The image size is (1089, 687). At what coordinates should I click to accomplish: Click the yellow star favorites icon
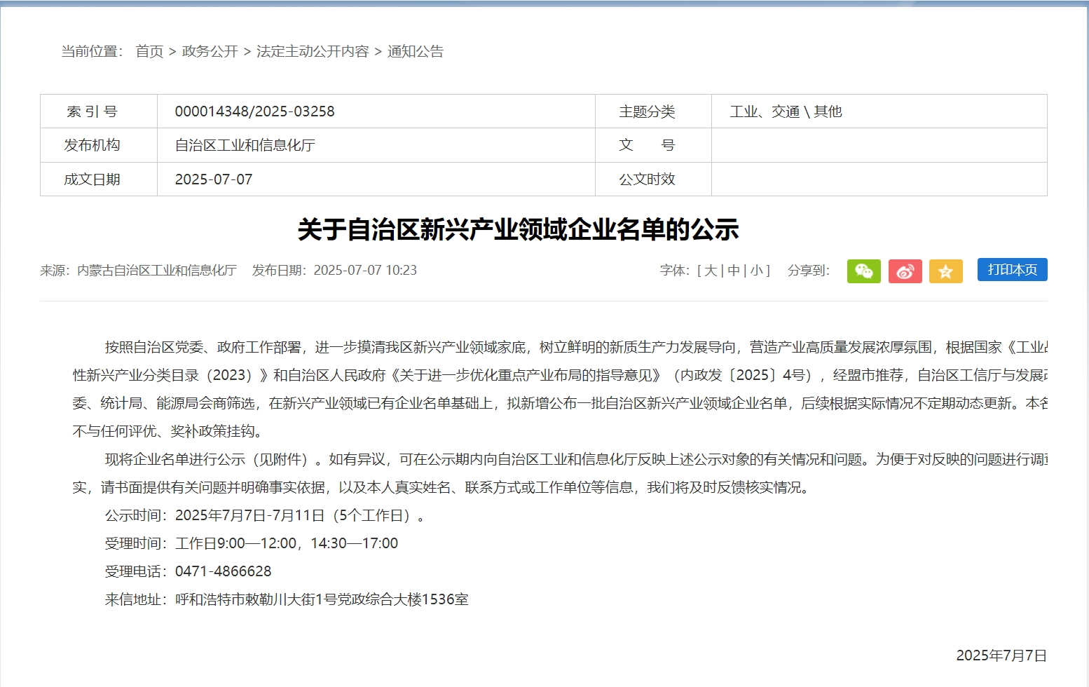(945, 271)
